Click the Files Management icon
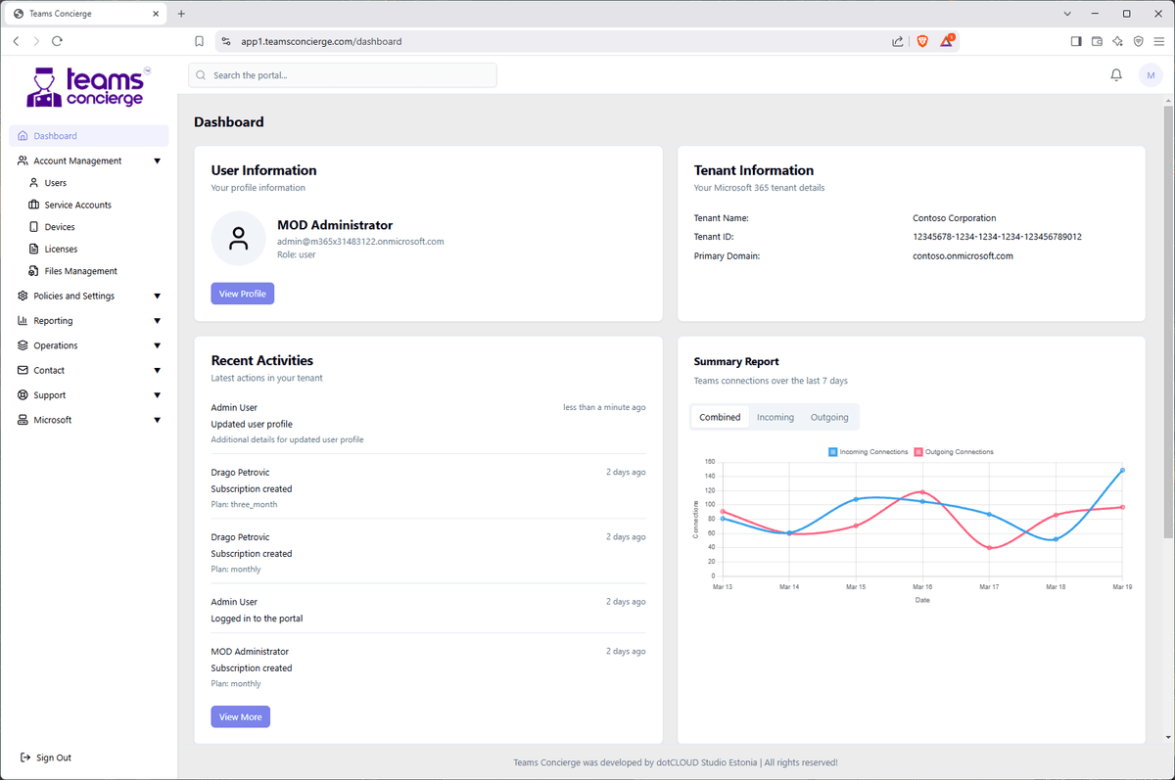The height and width of the screenshot is (780, 1175). [x=33, y=271]
